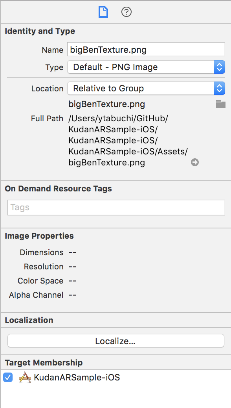Open the Quick Help inspector

[x=126, y=12]
